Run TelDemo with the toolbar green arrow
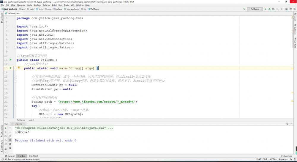The width and height of the screenshot is (297, 162). (x=265, y=9)
